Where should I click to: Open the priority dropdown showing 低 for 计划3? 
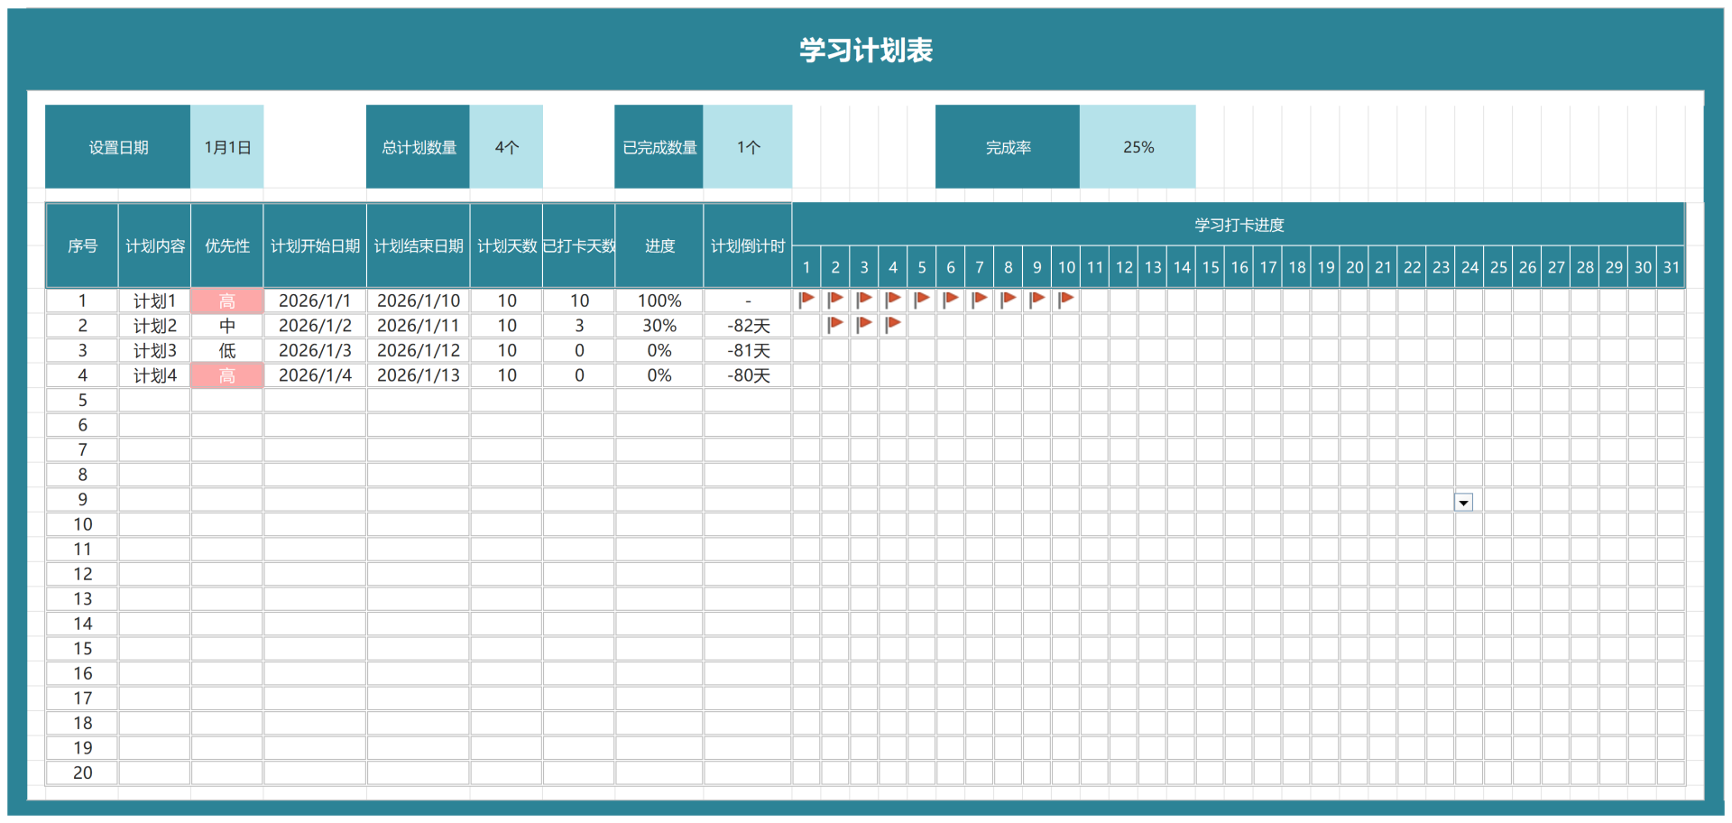coord(226,350)
